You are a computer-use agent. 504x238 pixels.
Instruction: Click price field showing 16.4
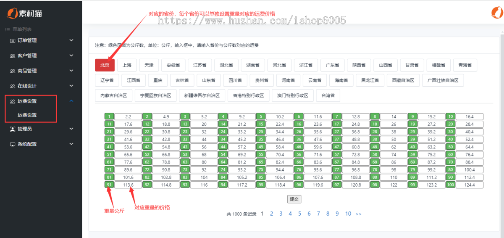tap(470, 116)
